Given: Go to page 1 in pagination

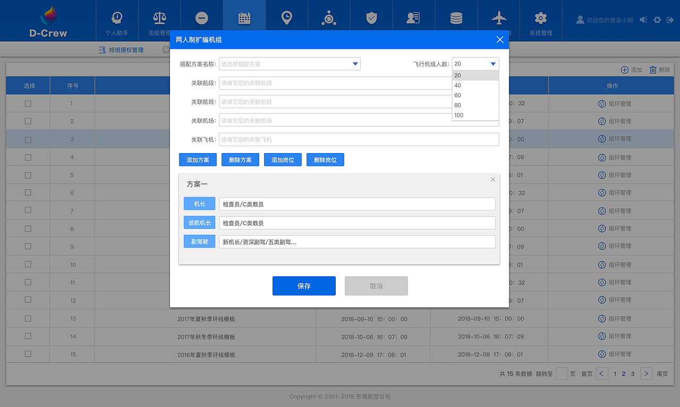Looking at the screenshot, I should [x=615, y=374].
